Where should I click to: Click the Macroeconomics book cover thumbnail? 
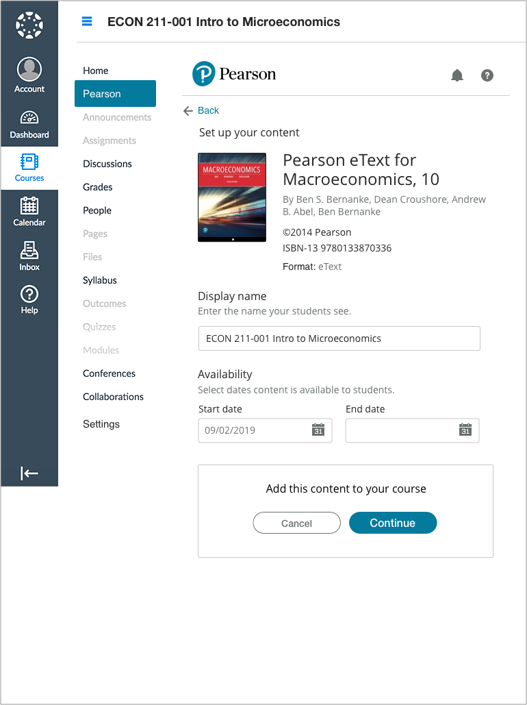pos(232,197)
